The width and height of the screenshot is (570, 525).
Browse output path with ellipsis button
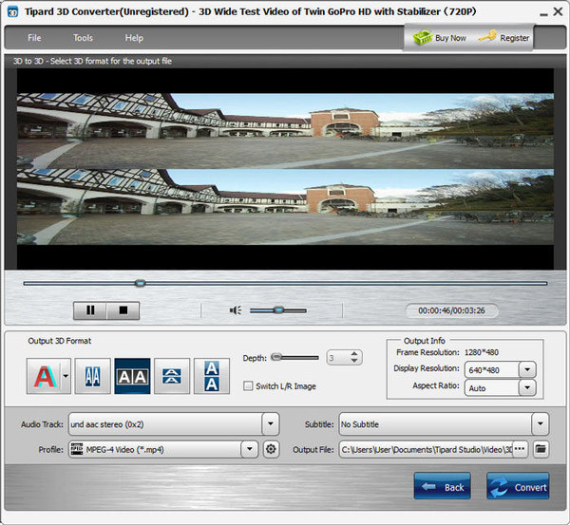tap(520, 449)
